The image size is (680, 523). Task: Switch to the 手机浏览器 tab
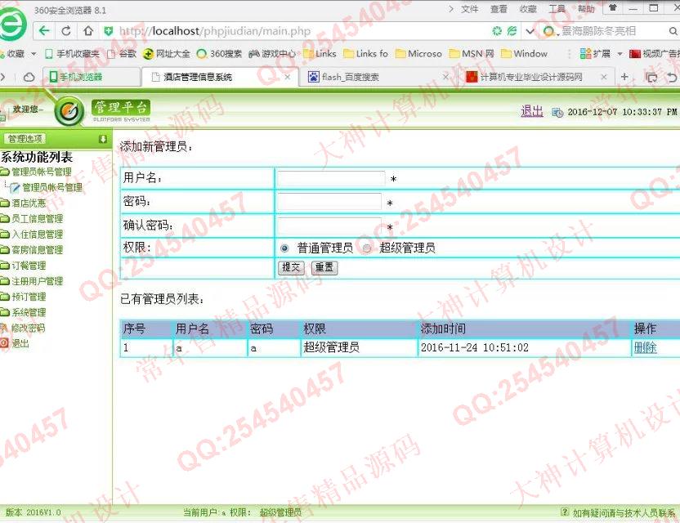[x=91, y=77]
